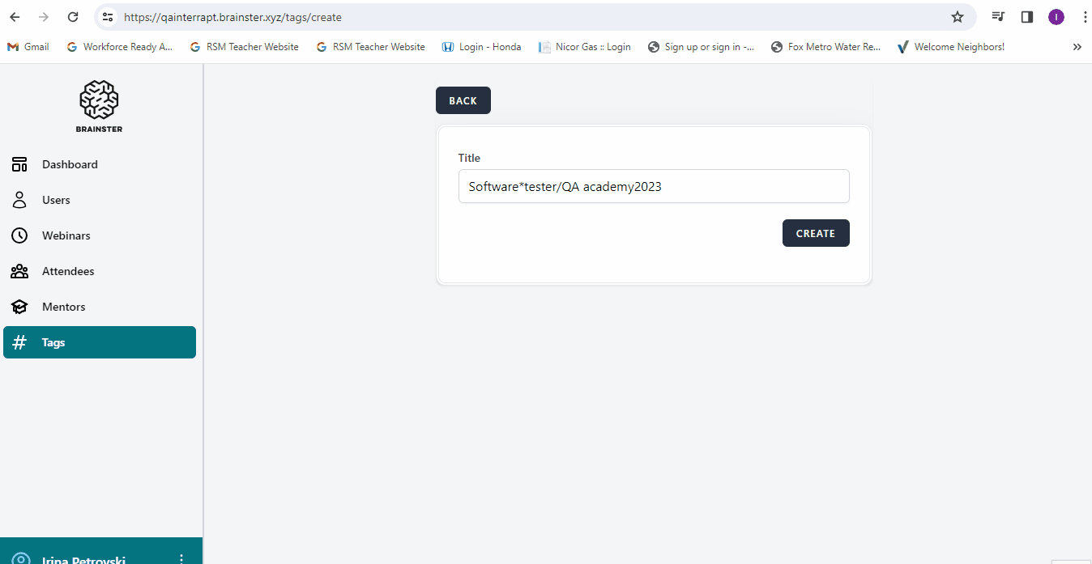Image resolution: width=1092 pixels, height=564 pixels.
Task: Click the Webinars clock icon
Action: [x=19, y=235]
